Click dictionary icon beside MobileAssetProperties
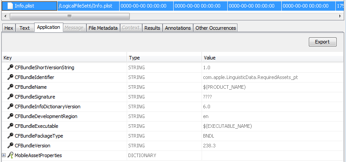 pyautogui.click(x=10, y=155)
